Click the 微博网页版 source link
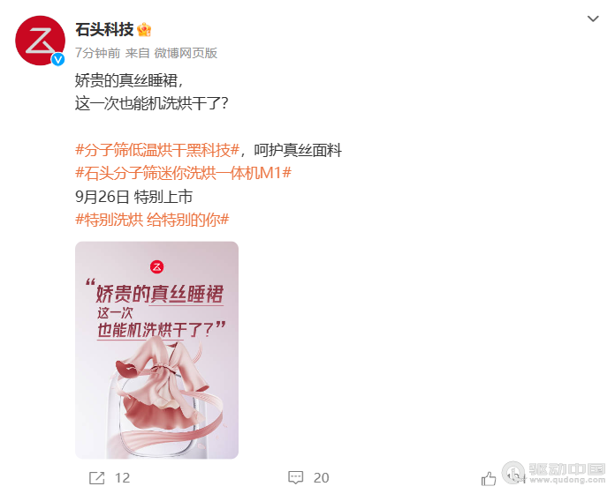 (x=186, y=53)
